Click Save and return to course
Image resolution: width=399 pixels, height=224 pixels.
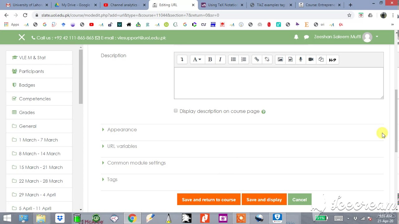[x=209, y=200]
